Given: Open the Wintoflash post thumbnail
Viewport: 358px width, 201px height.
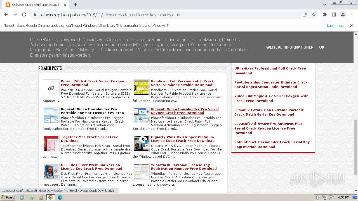Looking at the screenshot, I should click(141, 171).
